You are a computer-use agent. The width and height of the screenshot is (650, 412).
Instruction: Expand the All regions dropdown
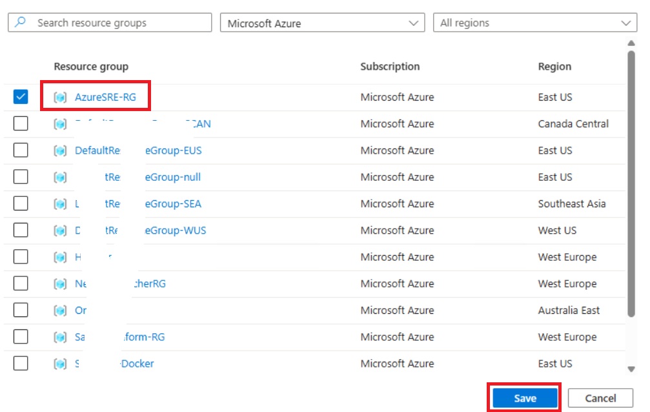coord(534,23)
